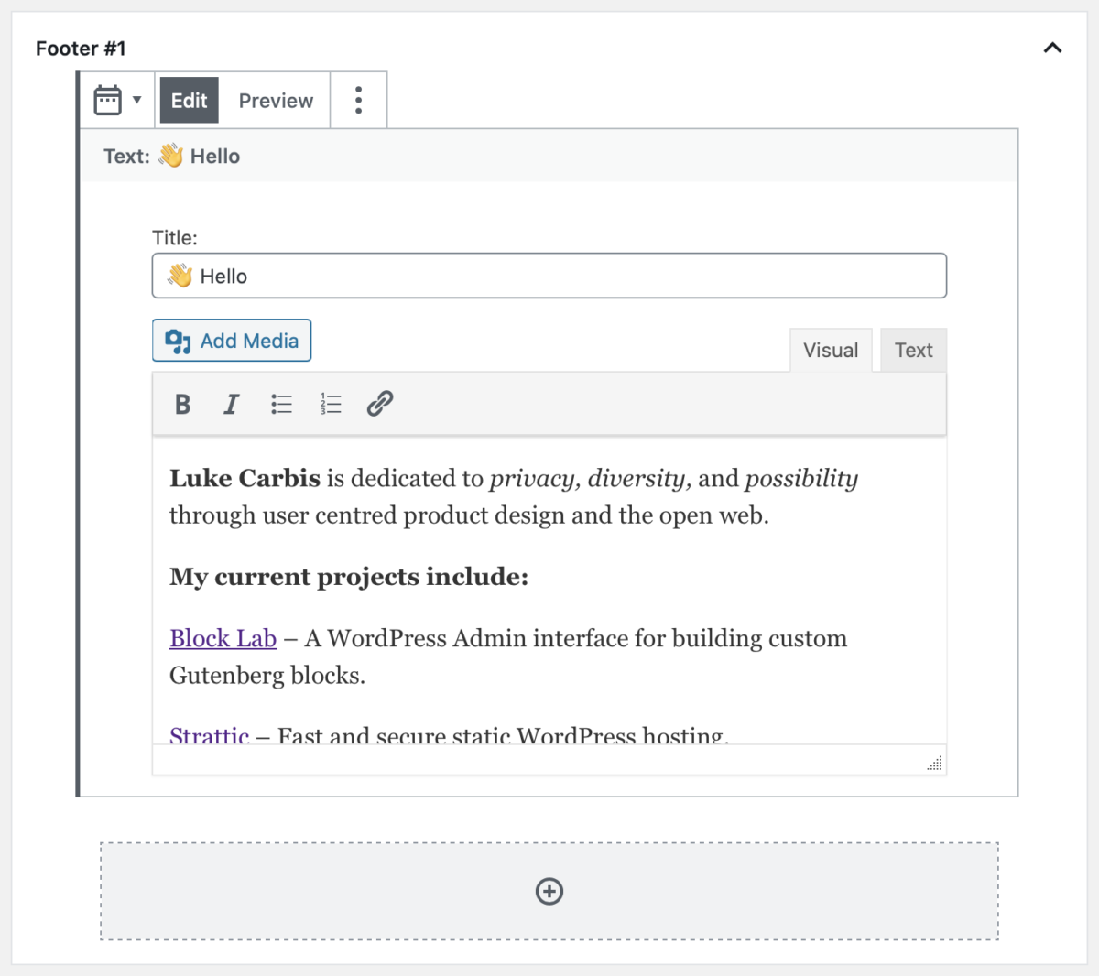Viewport: 1099px width, 976px height.
Task: Open the widget scheduling calendar icon
Action: tap(107, 100)
